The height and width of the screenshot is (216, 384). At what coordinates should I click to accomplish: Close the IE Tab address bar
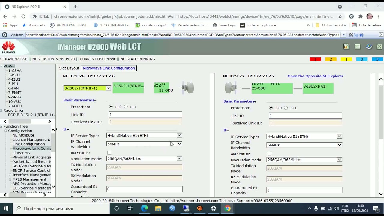click(x=381, y=35)
